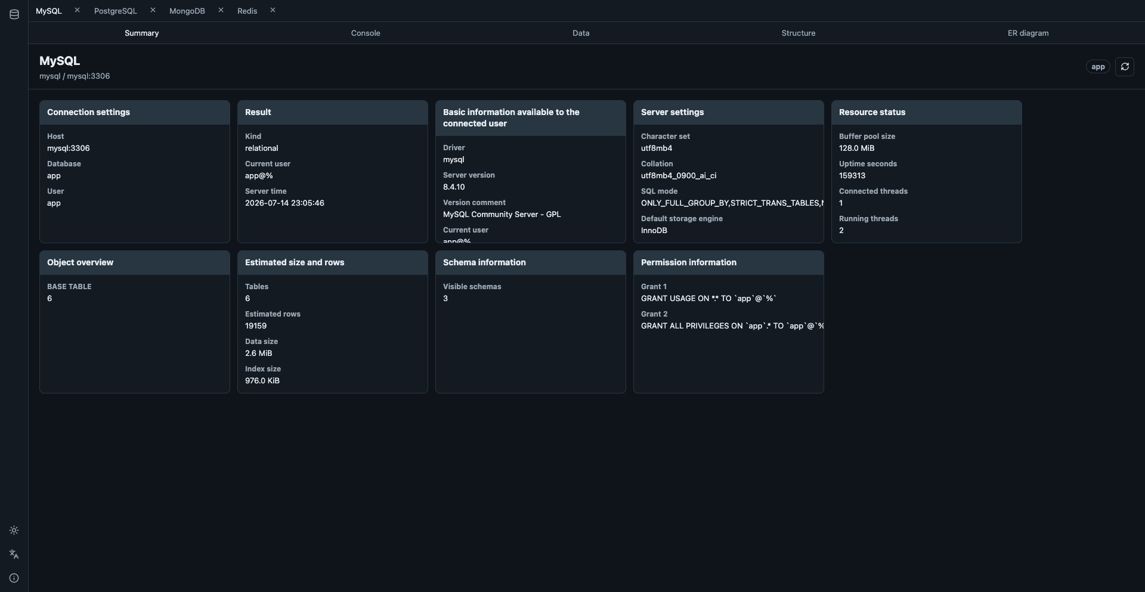The image size is (1145, 592).
Task: Close the Redis connection tab
Action: pos(273,10)
